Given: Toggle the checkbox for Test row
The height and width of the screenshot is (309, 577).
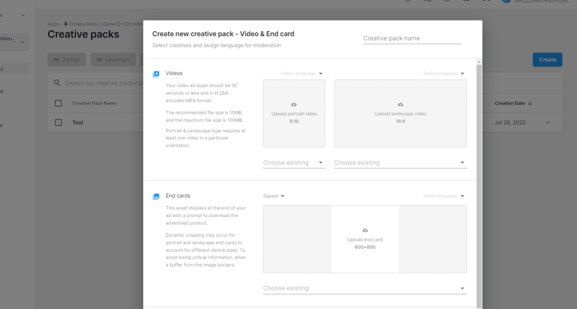Looking at the screenshot, I should 59,122.
